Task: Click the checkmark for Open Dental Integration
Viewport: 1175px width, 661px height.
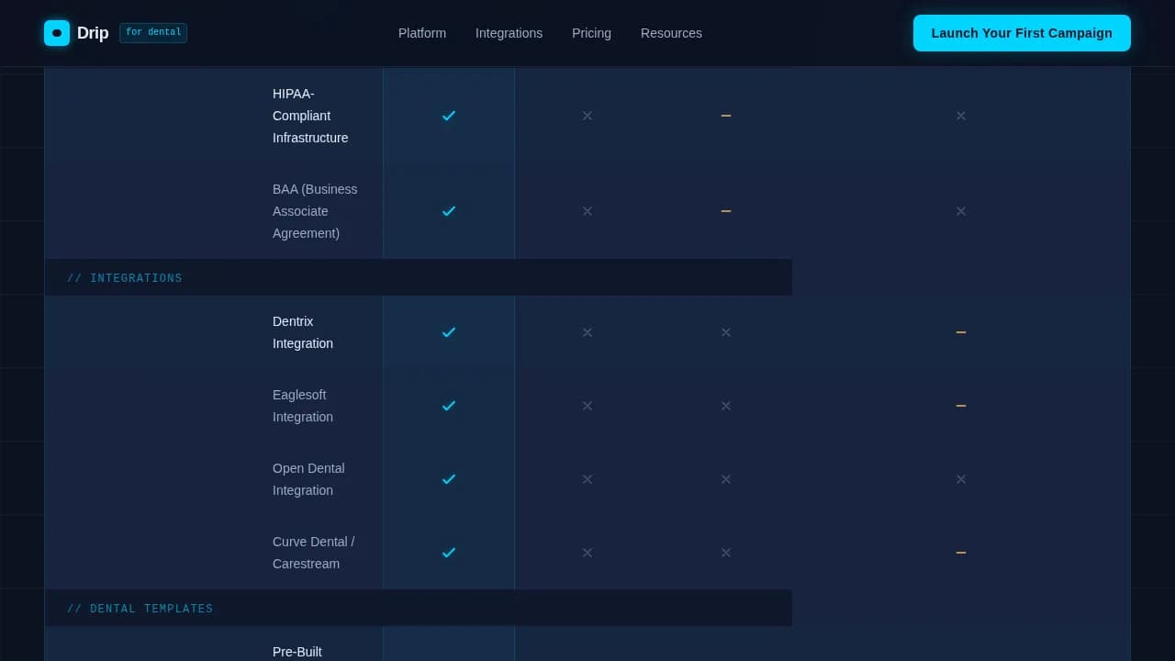Action: pos(449,479)
